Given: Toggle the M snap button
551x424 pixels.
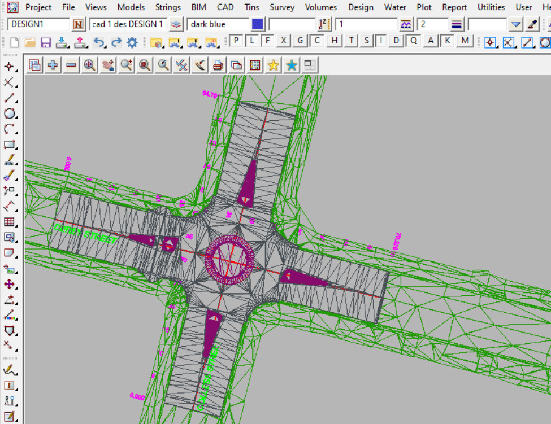Looking at the screenshot, I should pos(465,41).
